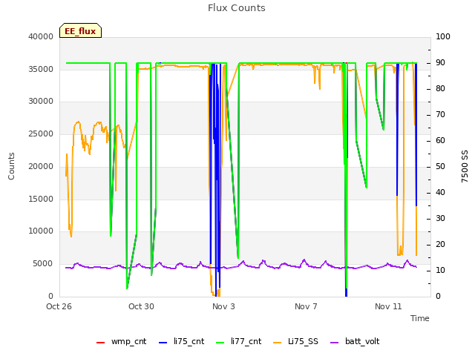Toggle the li77_cnt legend entry

(x=239, y=342)
